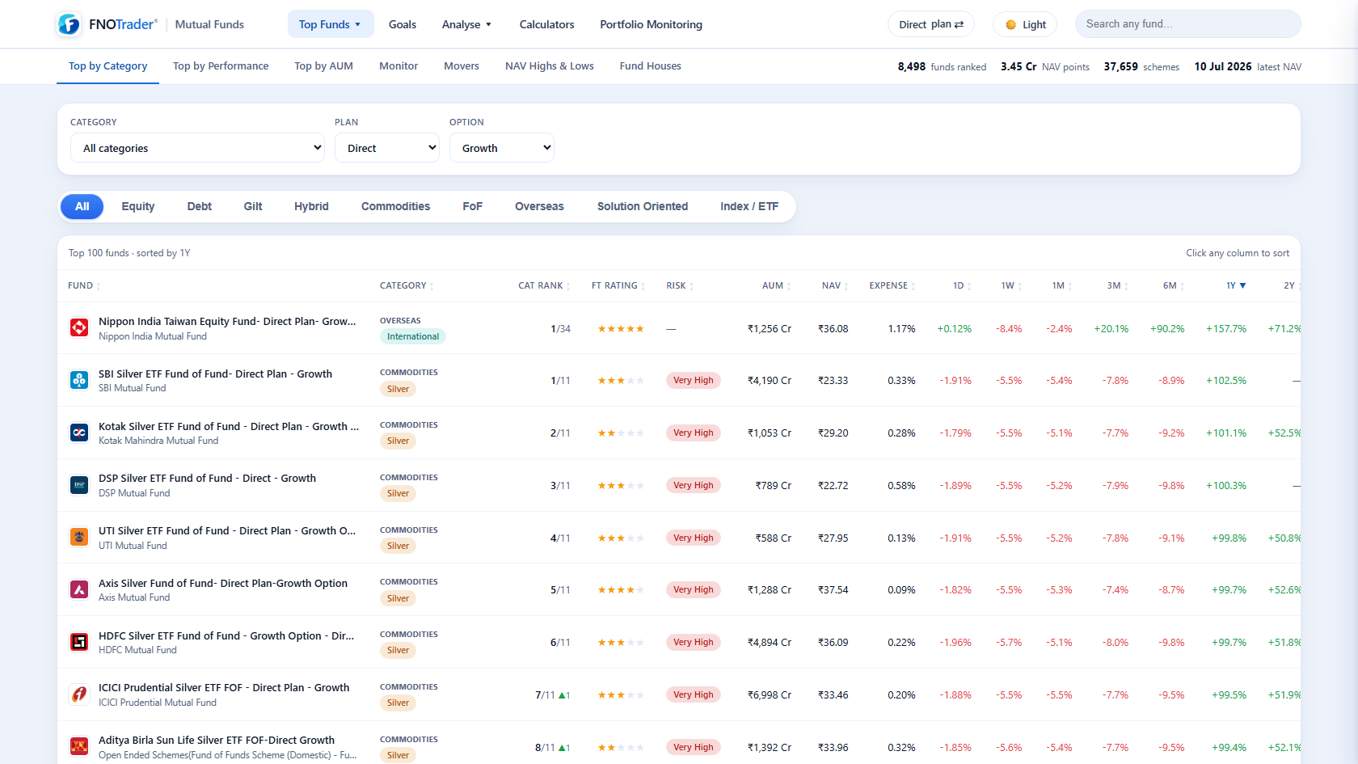Open Kotak Silver ETF Fund of Fund link
Screen dimensions: 1358x764
229,426
